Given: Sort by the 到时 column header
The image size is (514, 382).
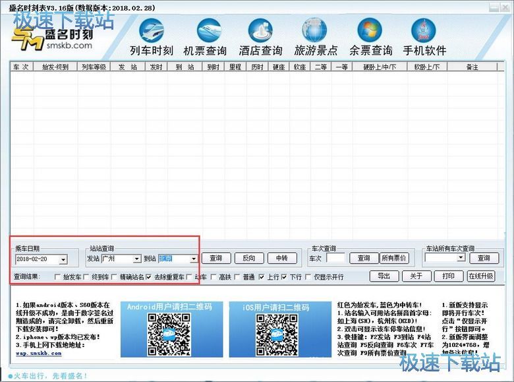Looking at the screenshot, I should click(x=214, y=67).
